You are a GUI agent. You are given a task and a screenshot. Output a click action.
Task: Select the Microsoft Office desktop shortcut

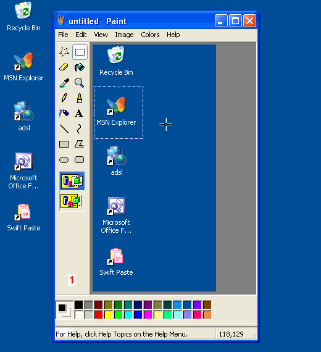pos(23,171)
